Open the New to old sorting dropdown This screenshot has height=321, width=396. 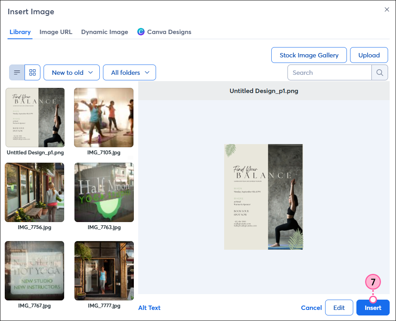click(71, 72)
